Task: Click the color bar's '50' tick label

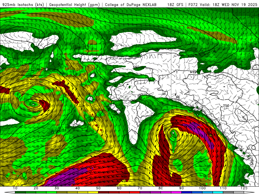Action: (x=98, y=188)
